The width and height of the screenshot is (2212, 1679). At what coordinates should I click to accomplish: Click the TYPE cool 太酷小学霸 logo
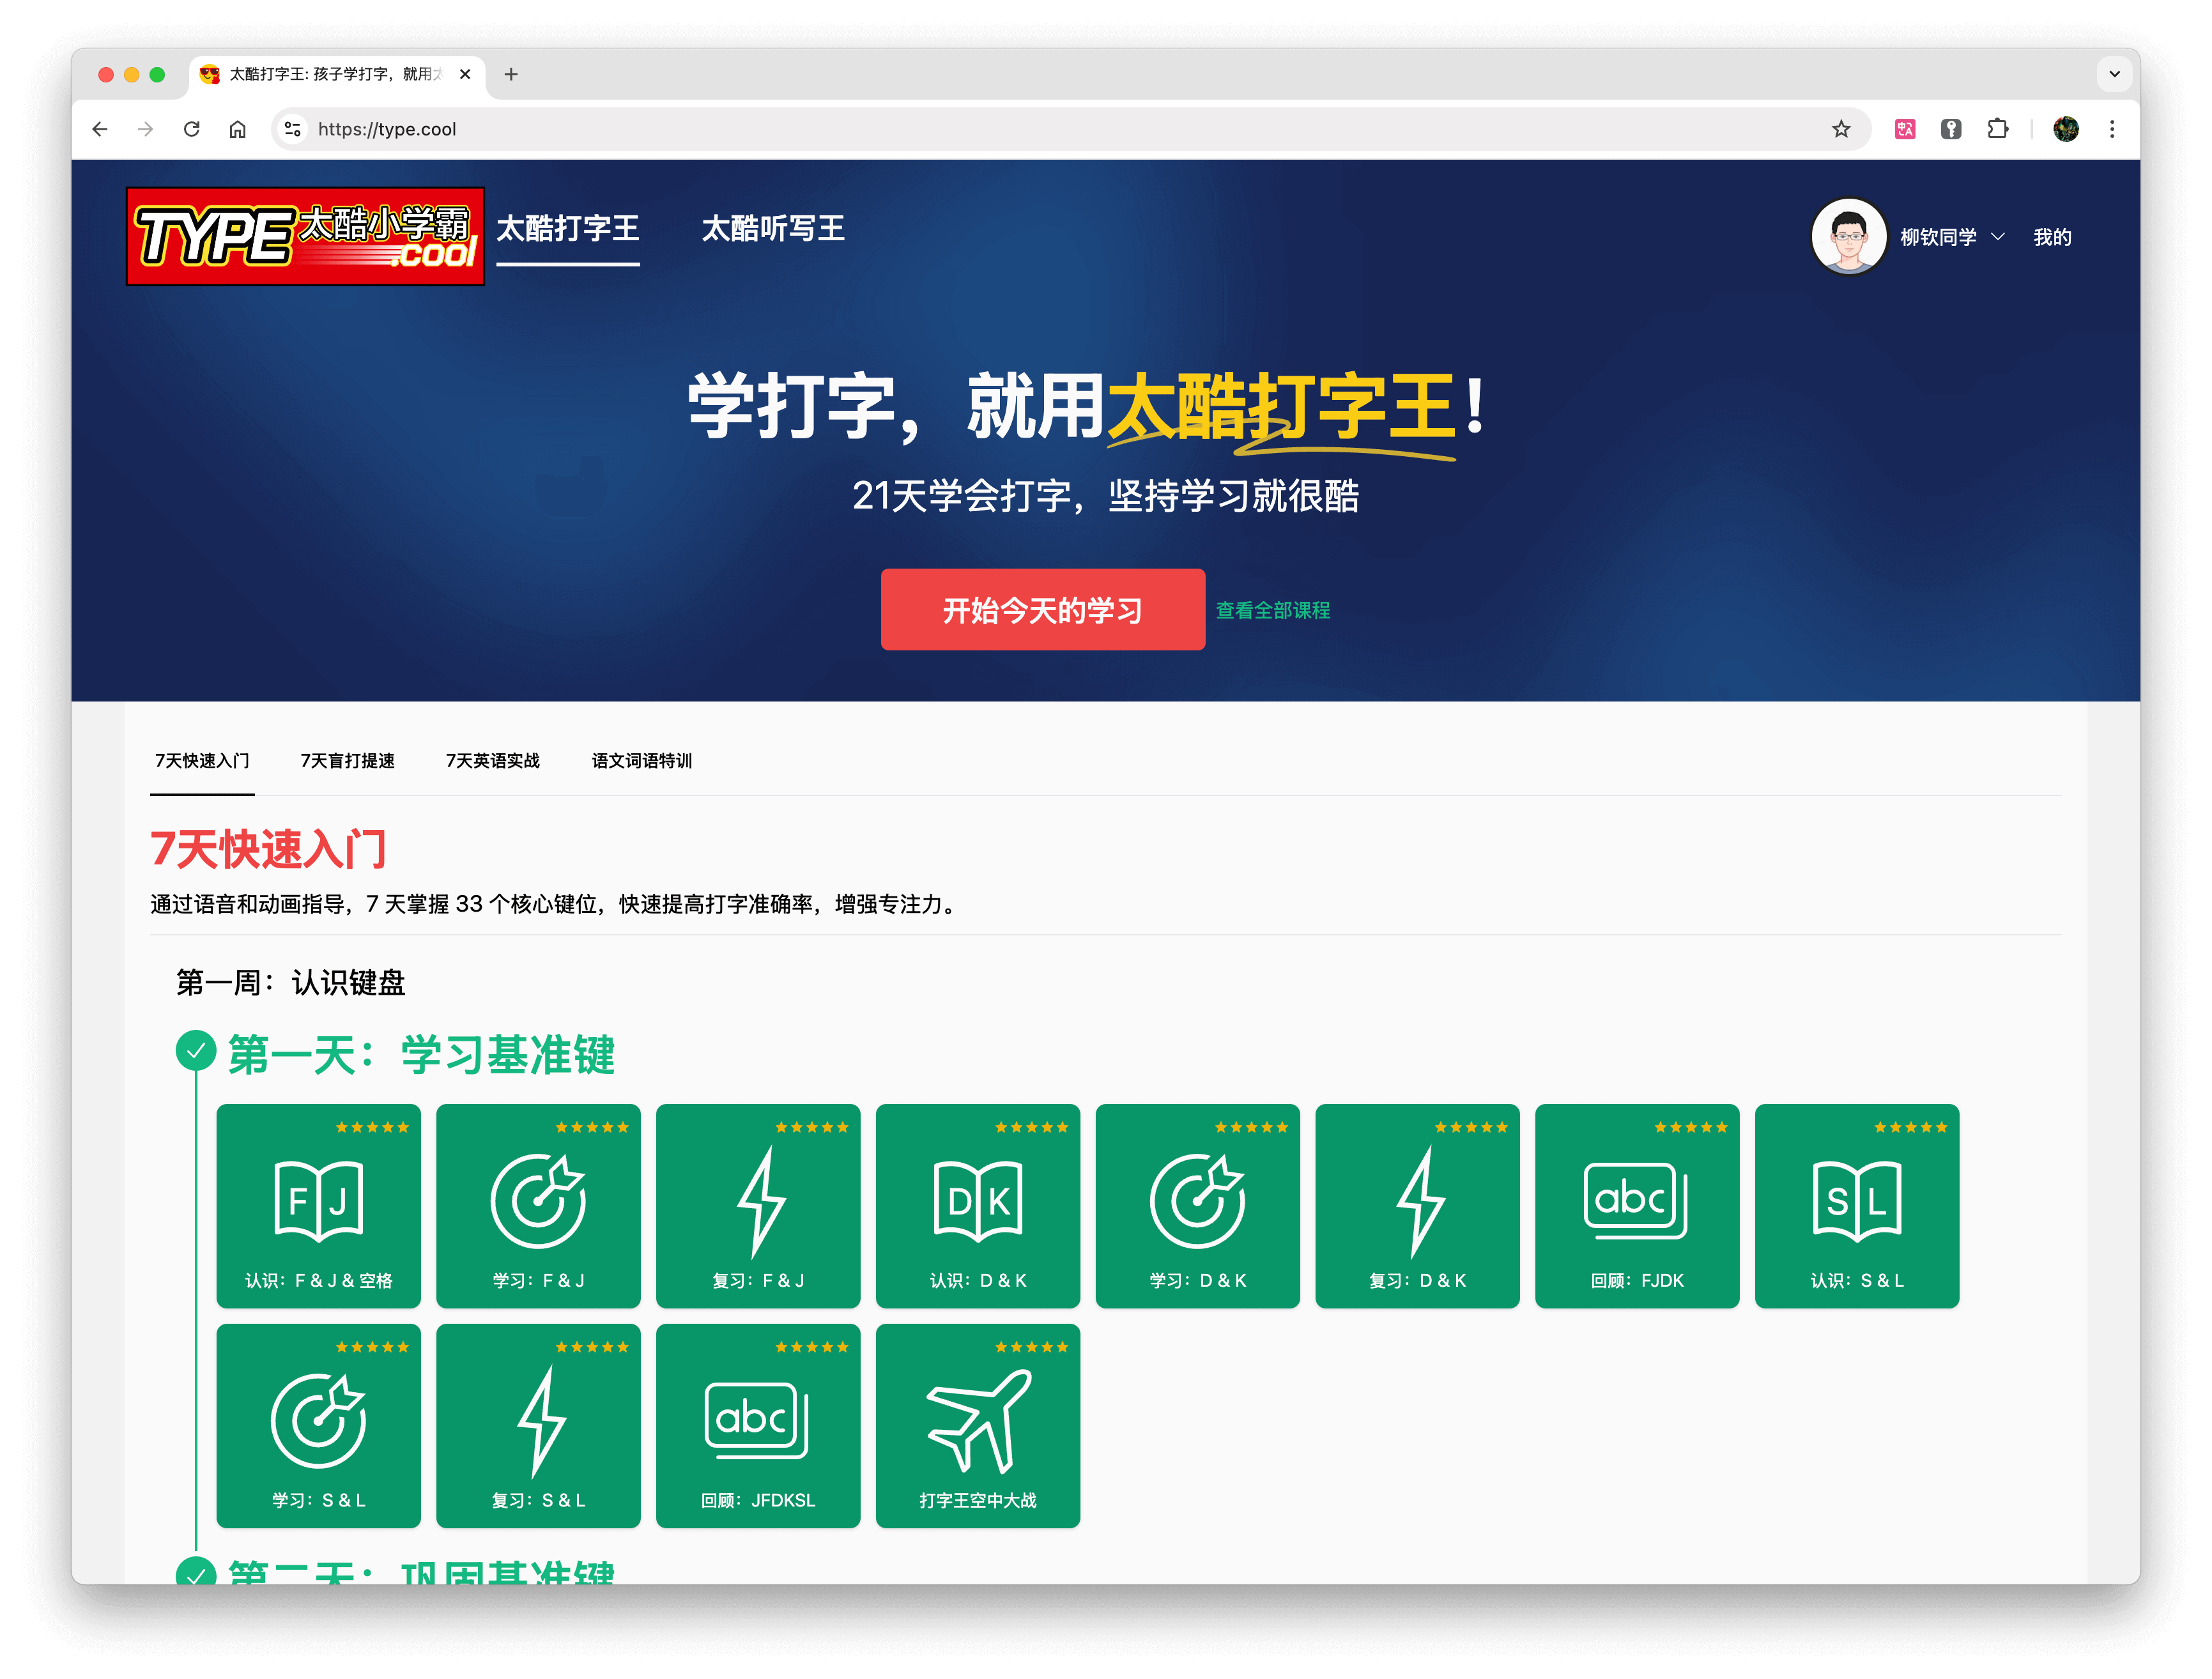coord(305,236)
